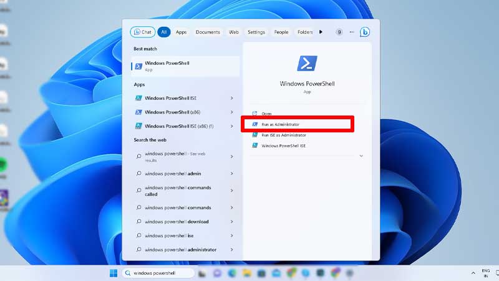Image resolution: width=499 pixels, height=281 pixels.
Task: Click the rewards points badge showing 9
Action: pos(339,32)
